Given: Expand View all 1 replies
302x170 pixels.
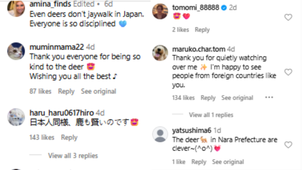Looking at the screenshot, I should [211, 115].
